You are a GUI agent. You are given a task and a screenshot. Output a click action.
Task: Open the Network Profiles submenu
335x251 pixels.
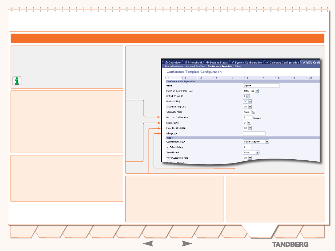pos(195,66)
